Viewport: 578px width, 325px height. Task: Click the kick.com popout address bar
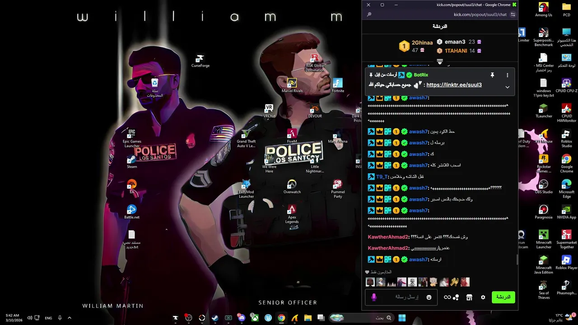[x=480, y=14]
